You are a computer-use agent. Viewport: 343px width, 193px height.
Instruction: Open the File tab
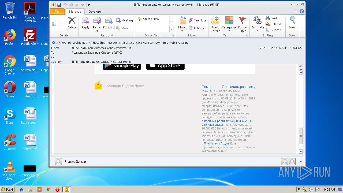(x=57, y=12)
